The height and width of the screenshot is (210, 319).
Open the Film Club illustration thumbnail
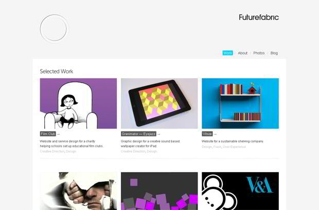pyautogui.click(x=78, y=103)
